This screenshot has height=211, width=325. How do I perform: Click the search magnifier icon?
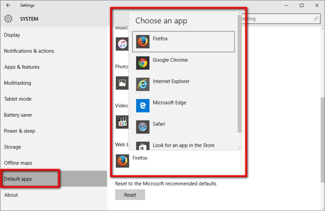316,19
